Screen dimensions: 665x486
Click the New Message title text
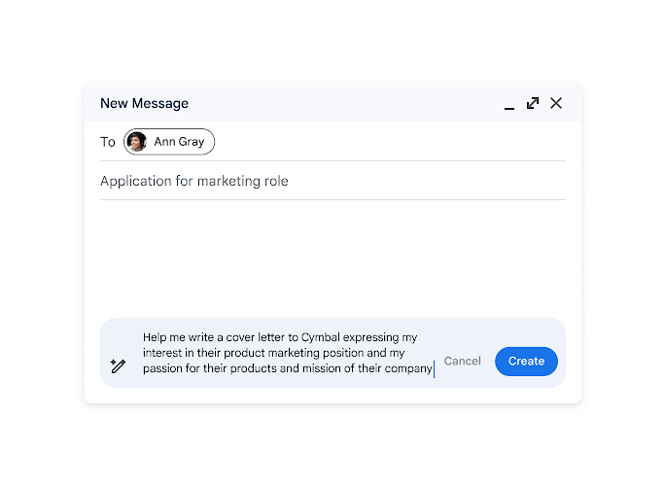(144, 103)
